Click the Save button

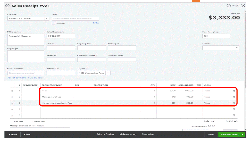211,135
